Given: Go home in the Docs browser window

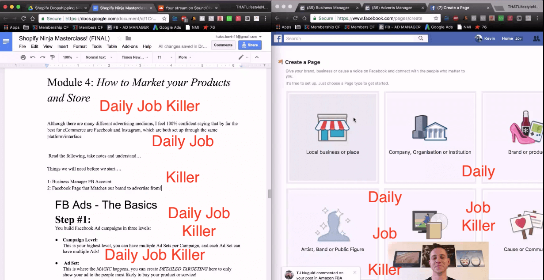Looking at the screenshot, I should (x=33, y=19).
